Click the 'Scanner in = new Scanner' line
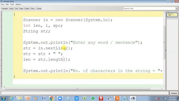179x101 pixels. [x=68, y=20]
